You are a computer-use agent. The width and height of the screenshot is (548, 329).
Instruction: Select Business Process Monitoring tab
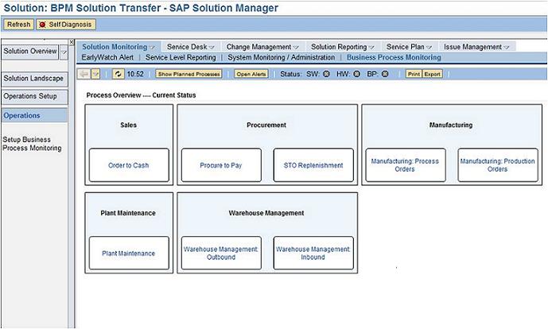point(394,58)
